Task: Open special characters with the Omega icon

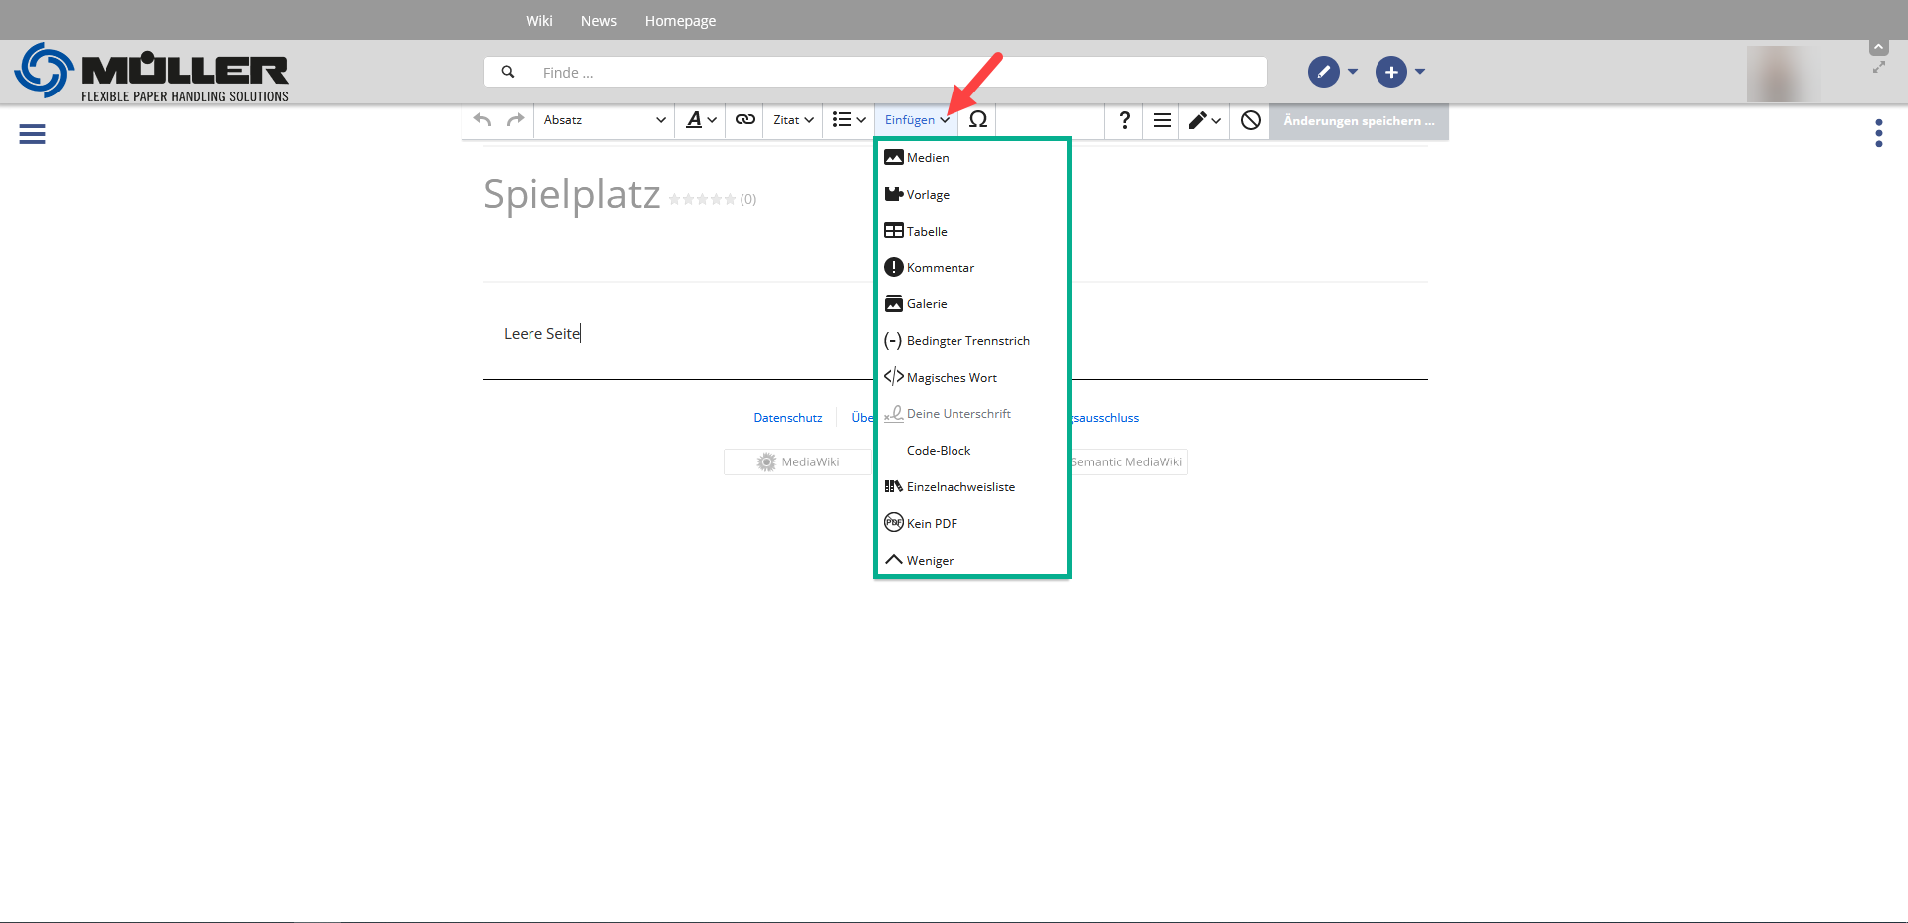Action: pos(978,120)
